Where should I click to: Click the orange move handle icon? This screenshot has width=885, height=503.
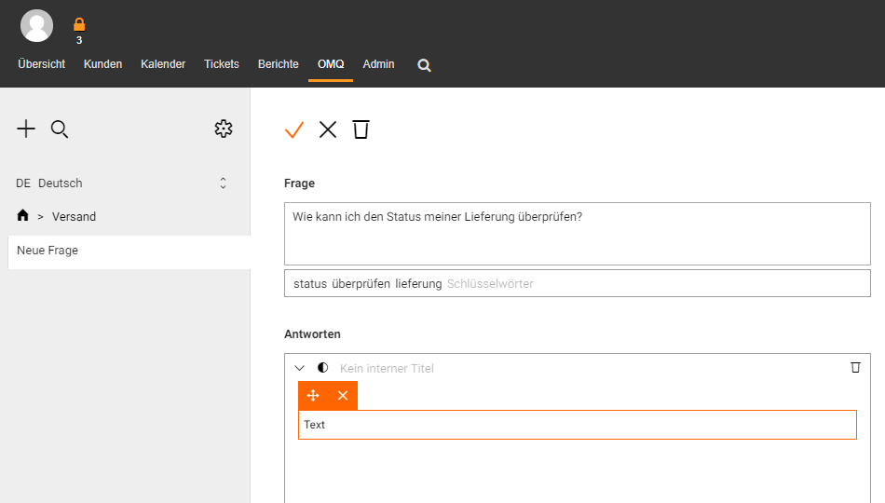point(313,395)
